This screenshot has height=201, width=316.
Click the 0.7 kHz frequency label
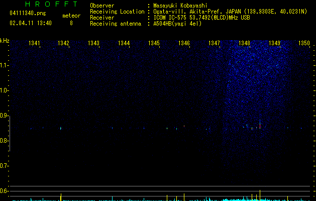(x=5, y=166)
